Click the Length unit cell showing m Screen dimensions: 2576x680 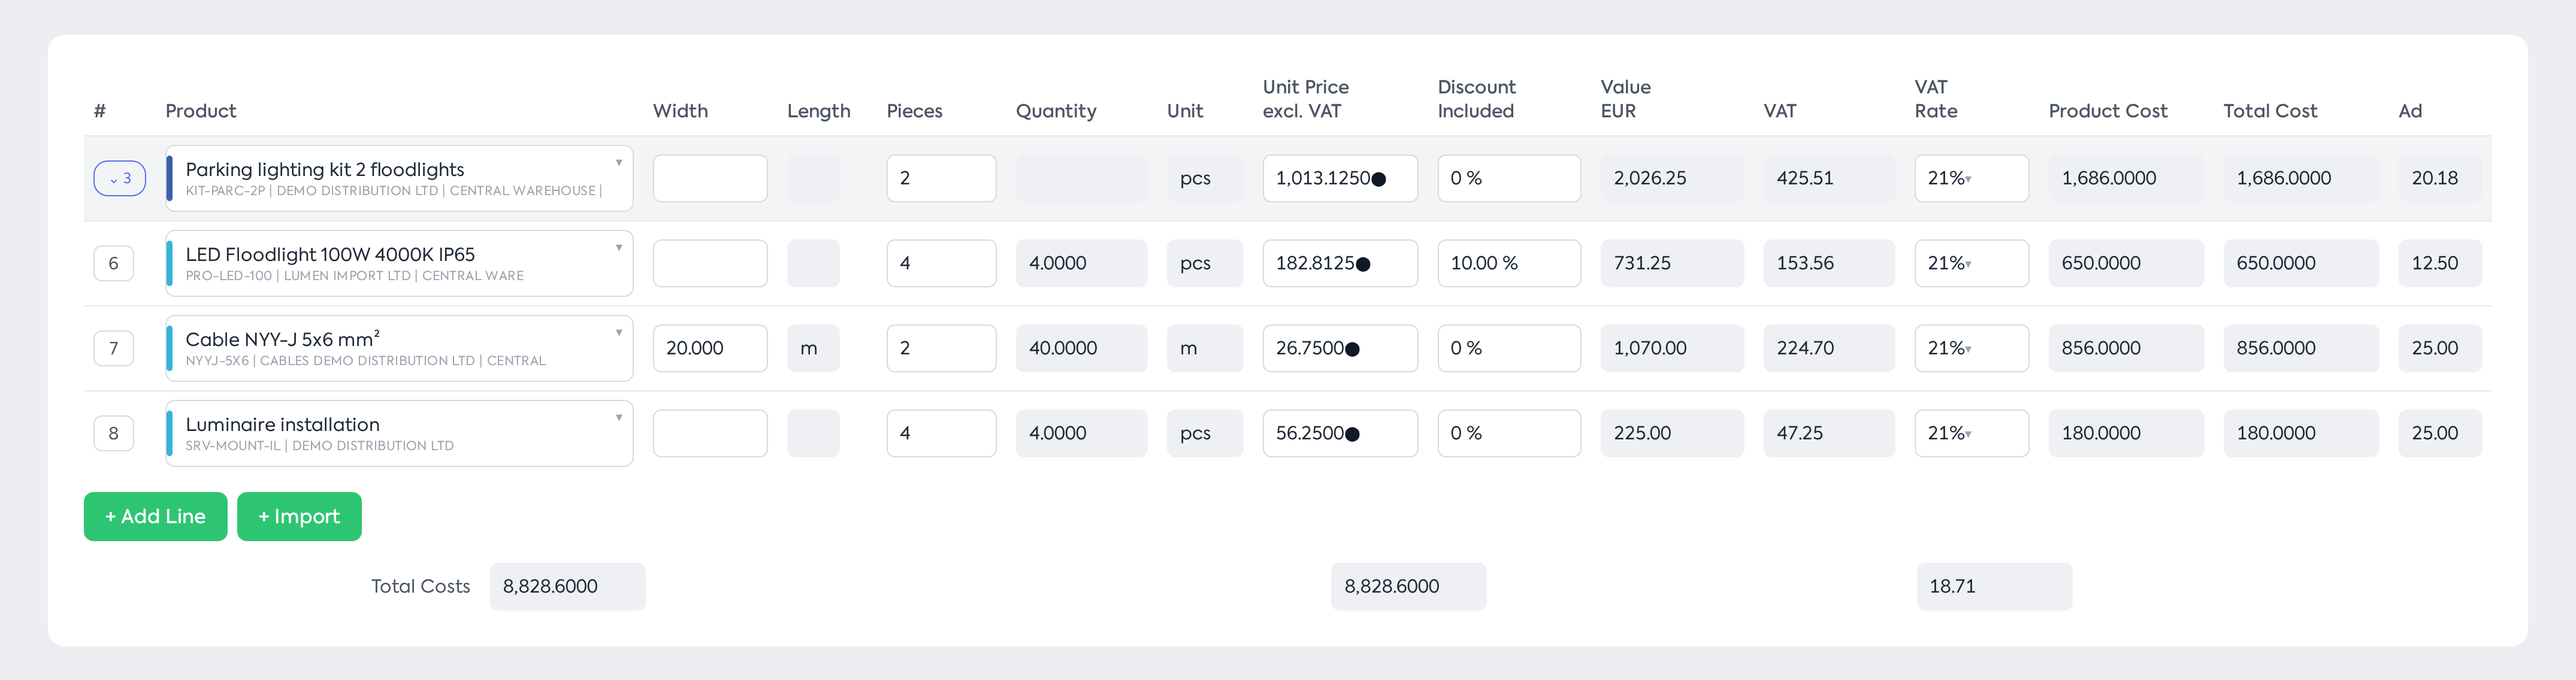[813, 348]
